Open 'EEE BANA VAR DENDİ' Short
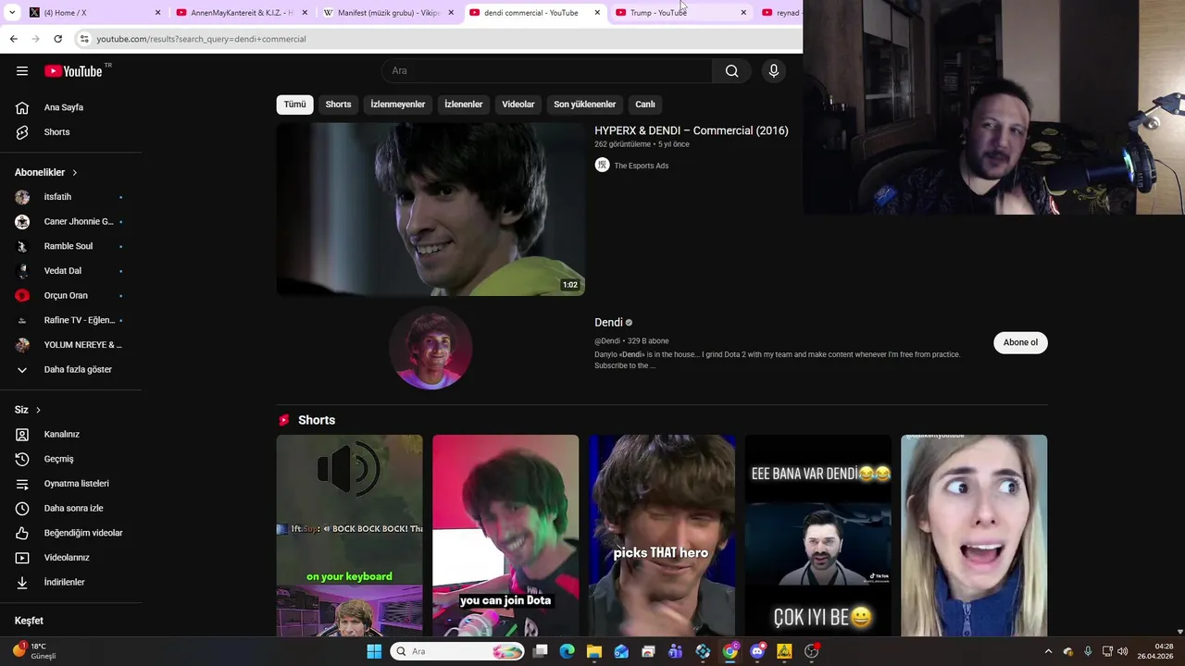 817,536
